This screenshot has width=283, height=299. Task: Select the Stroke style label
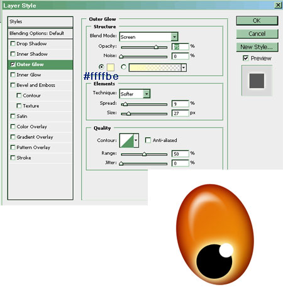(x=24, y=158)
